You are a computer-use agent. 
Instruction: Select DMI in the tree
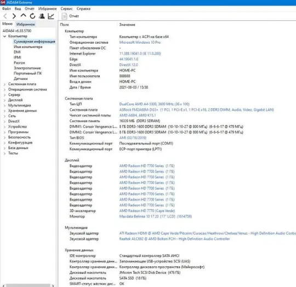pos(17,52)
